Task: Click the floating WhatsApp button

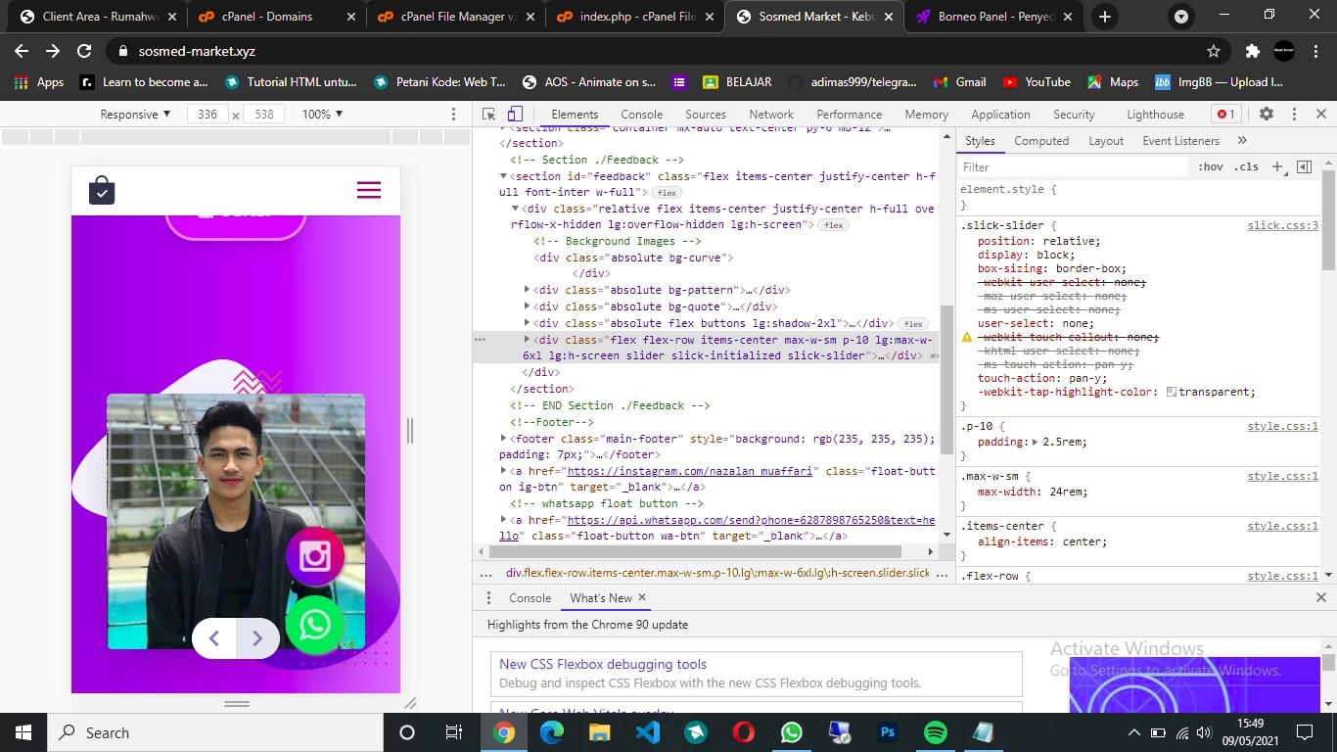Action: [314, 625]
